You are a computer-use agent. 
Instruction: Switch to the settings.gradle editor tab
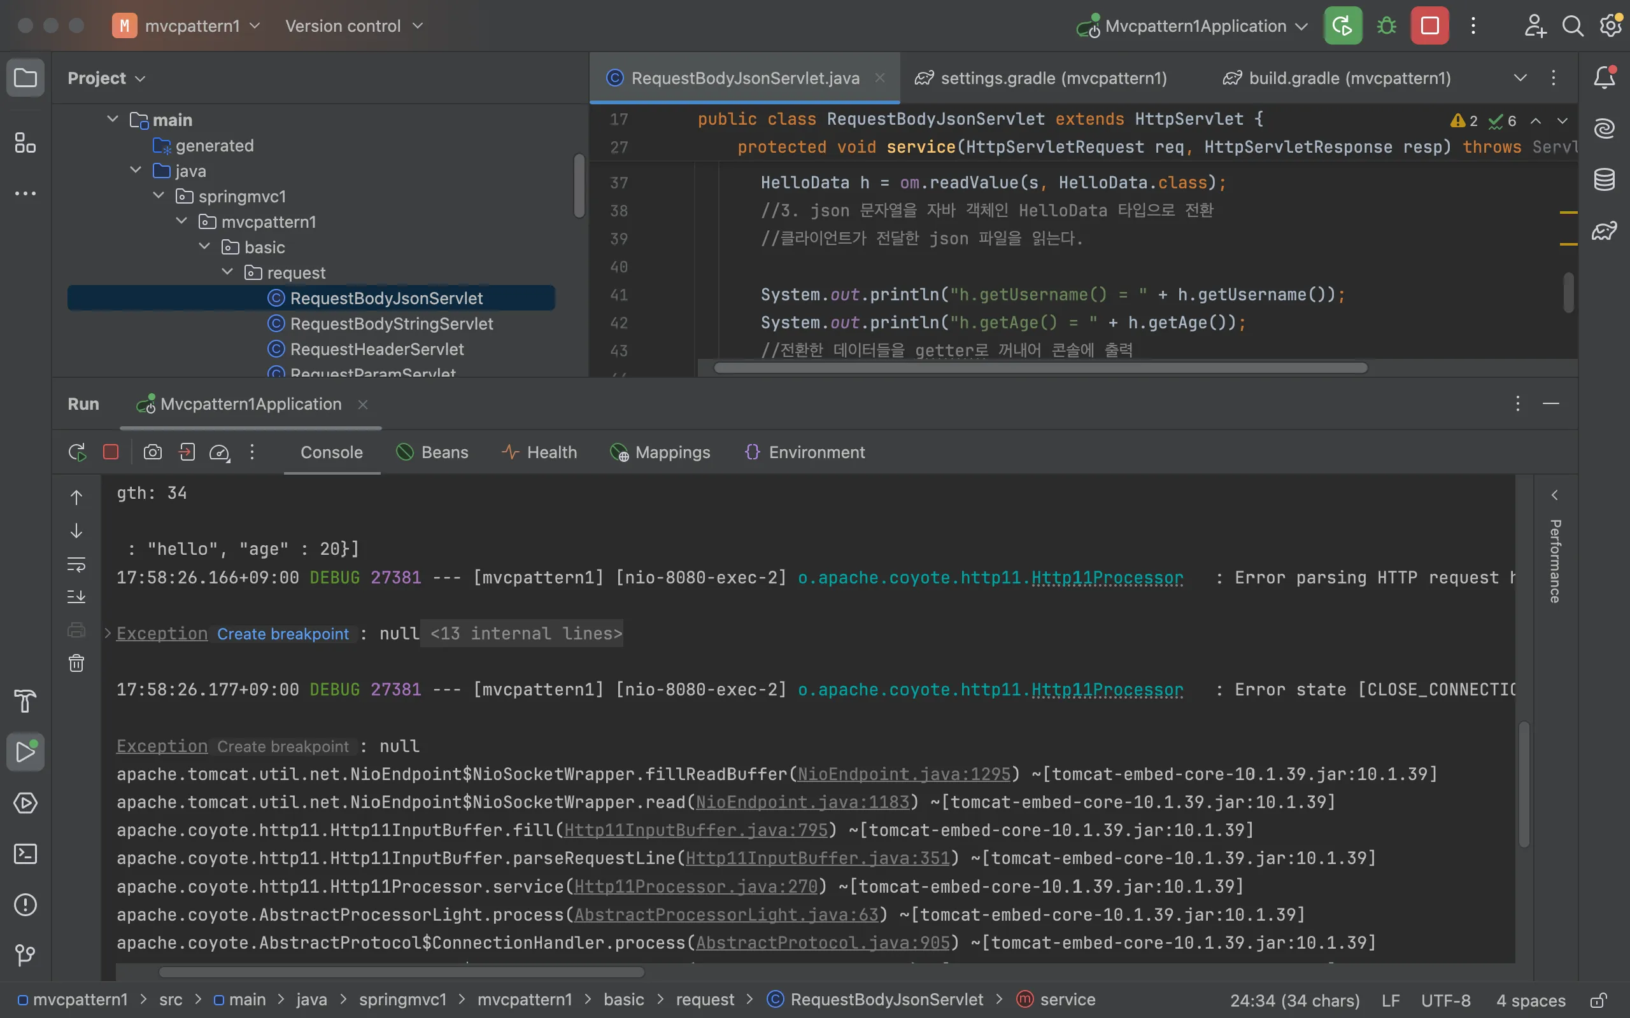tap(1040, 78)
